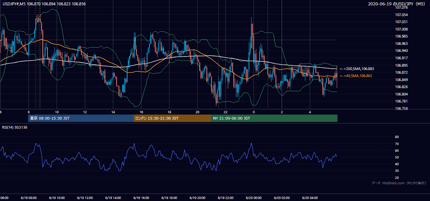This screenshot has height=201, width=430.
Task: Click the RSI 70 level label
Action: pos(397,144)
